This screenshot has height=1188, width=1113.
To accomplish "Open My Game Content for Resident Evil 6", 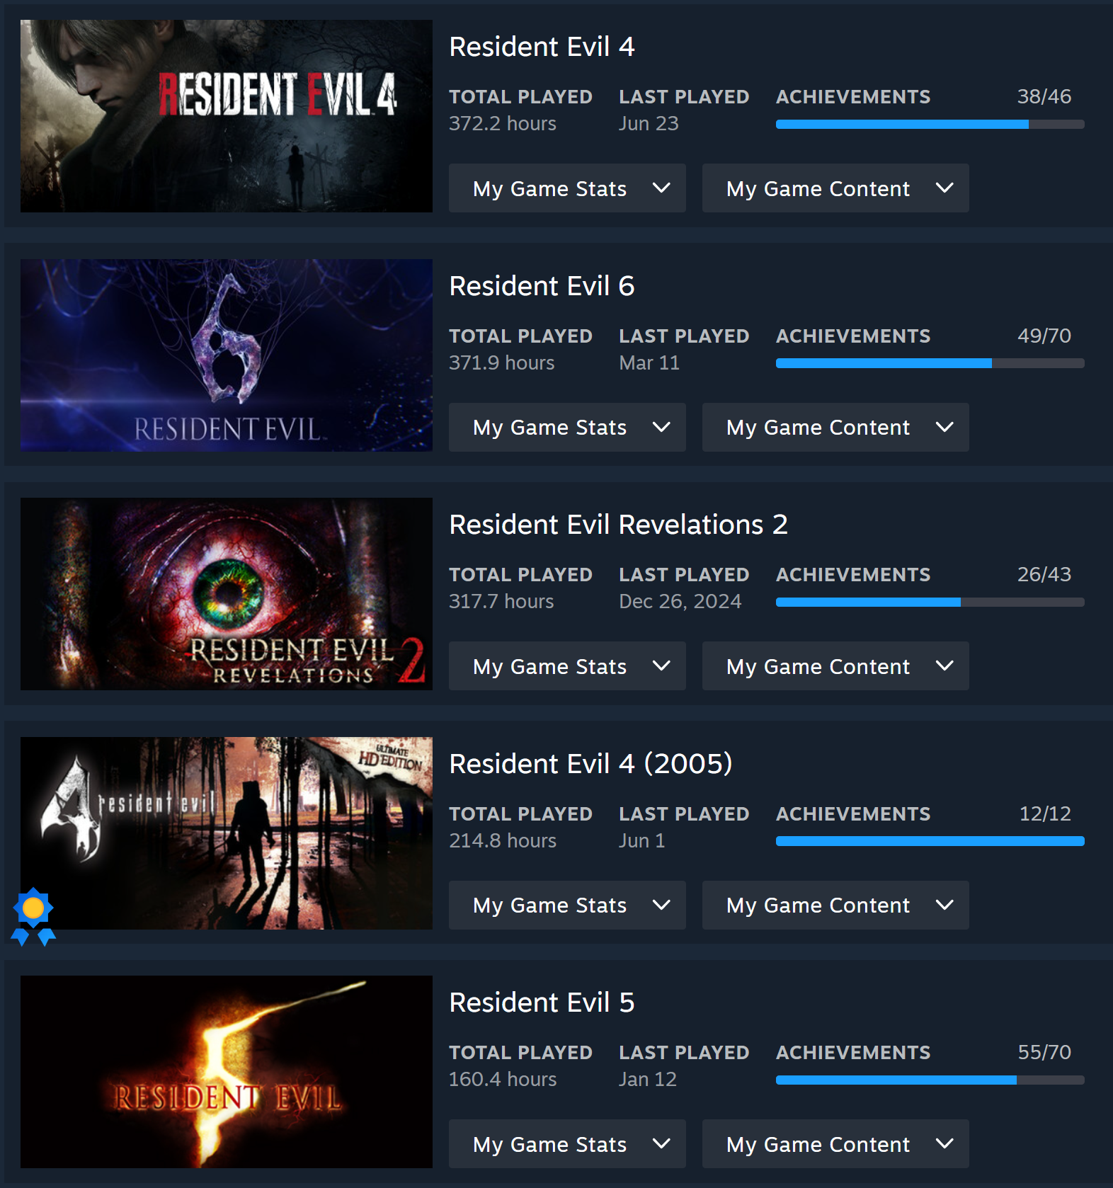I will 835,428.
